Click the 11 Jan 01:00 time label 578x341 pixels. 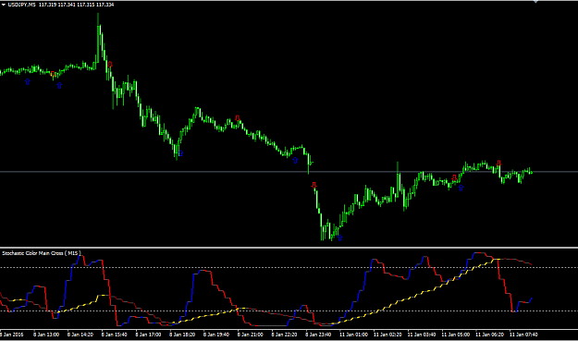[353, 335]
